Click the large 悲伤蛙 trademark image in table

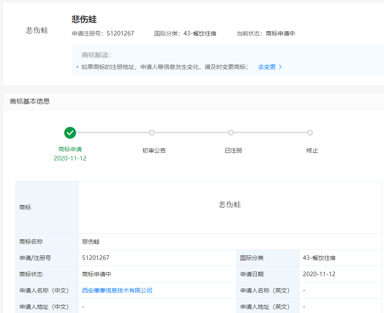coord(230,204)
